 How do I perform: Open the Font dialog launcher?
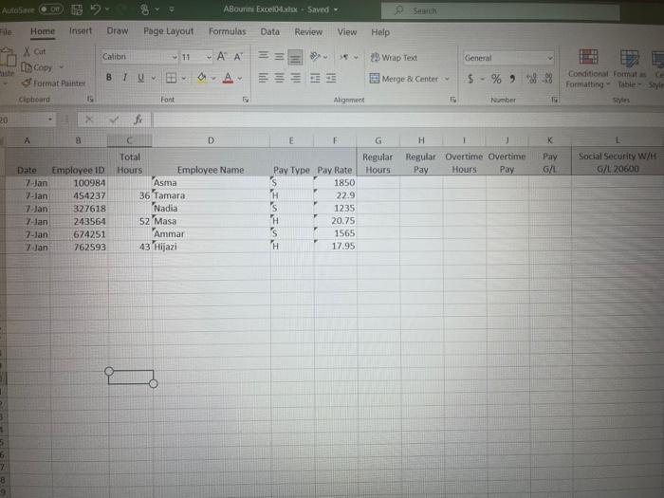pos(245,99)
